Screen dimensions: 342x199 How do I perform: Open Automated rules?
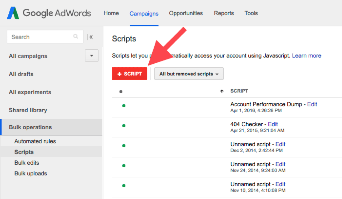[x=35, y=141]
